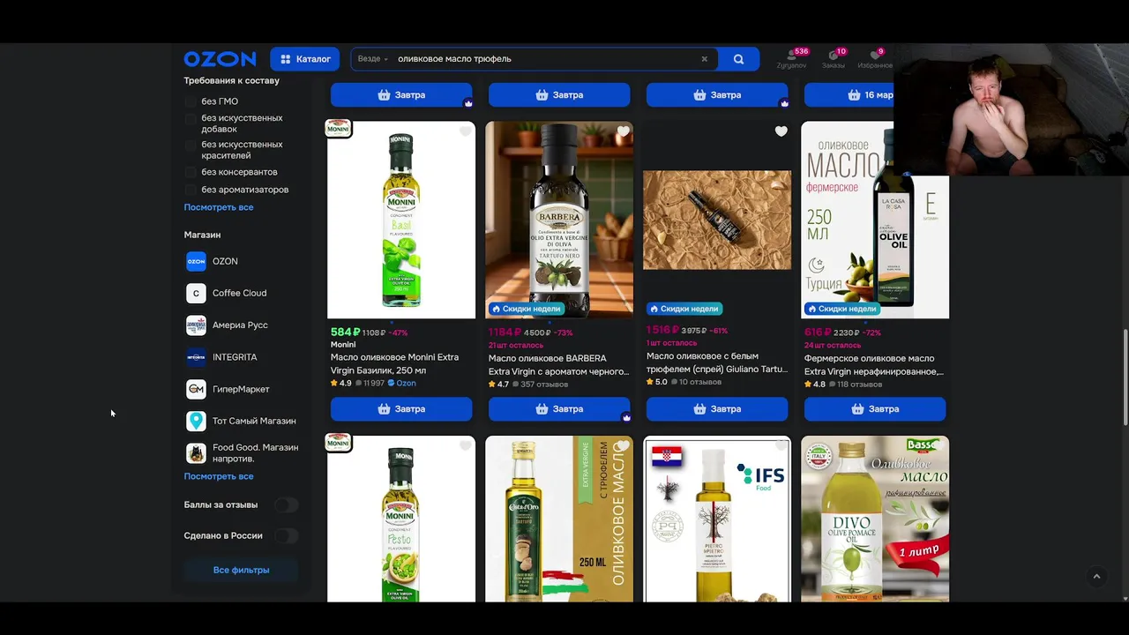Open the Все фильтры button
1129x635 pixels.
click(x=241, y=570)
